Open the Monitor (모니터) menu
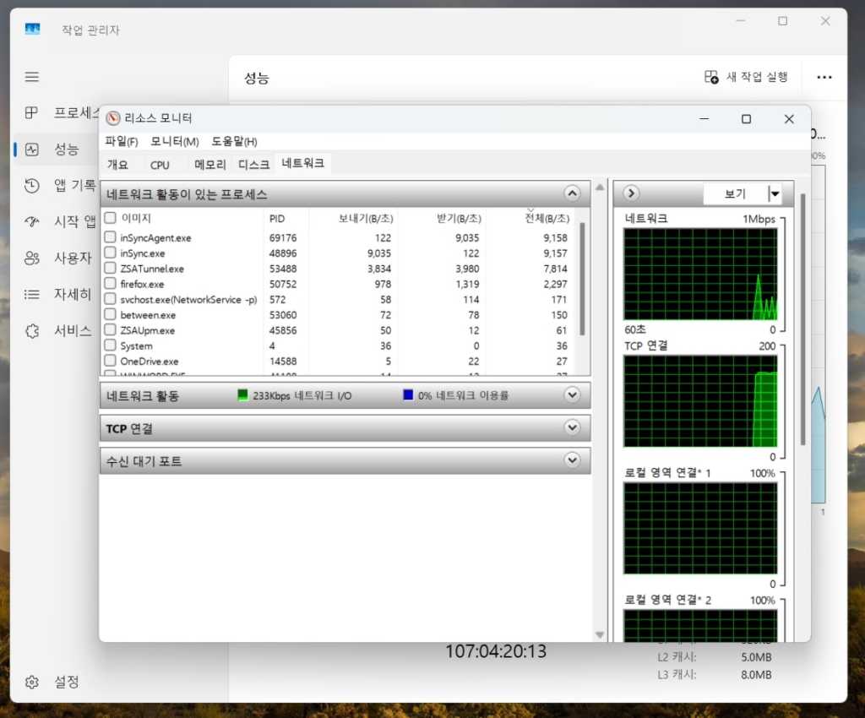 (x=174, y=141)
